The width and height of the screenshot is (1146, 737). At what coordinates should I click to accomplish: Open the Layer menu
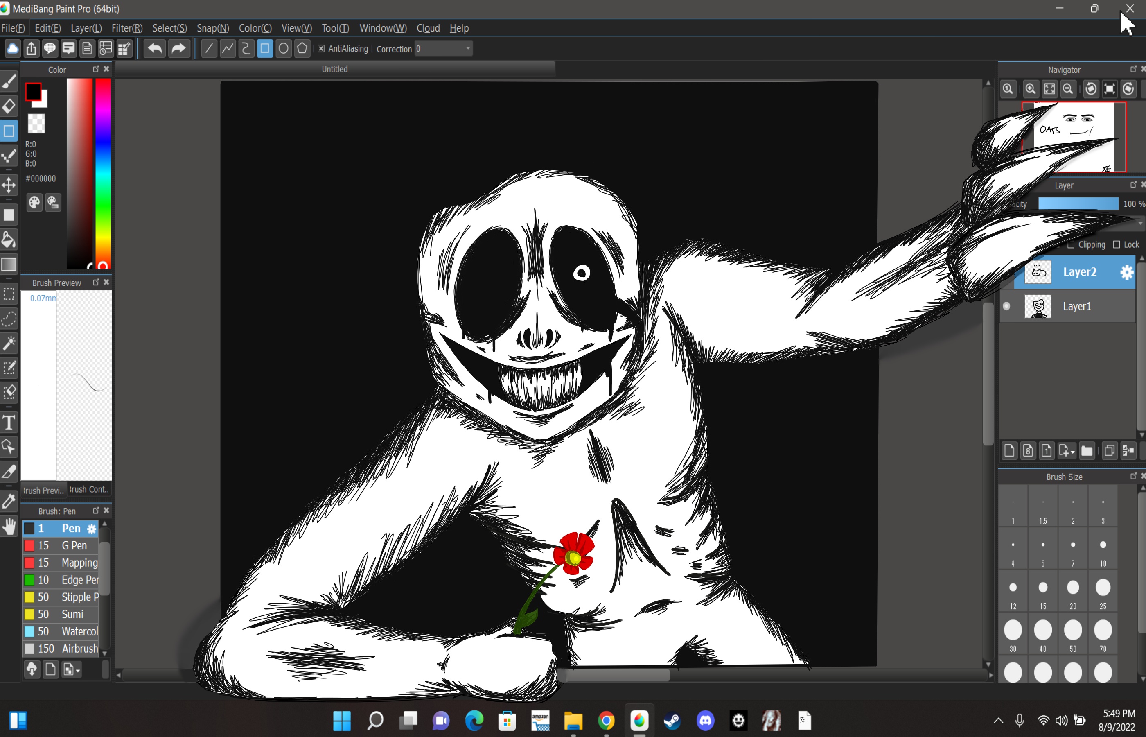(x=86, y=28)
